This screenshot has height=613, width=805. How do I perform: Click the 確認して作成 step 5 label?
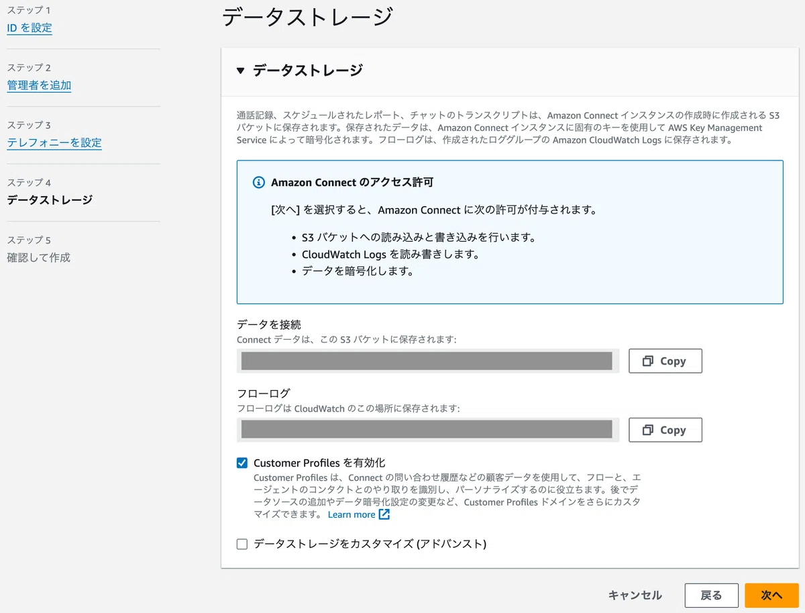[38, 257]
